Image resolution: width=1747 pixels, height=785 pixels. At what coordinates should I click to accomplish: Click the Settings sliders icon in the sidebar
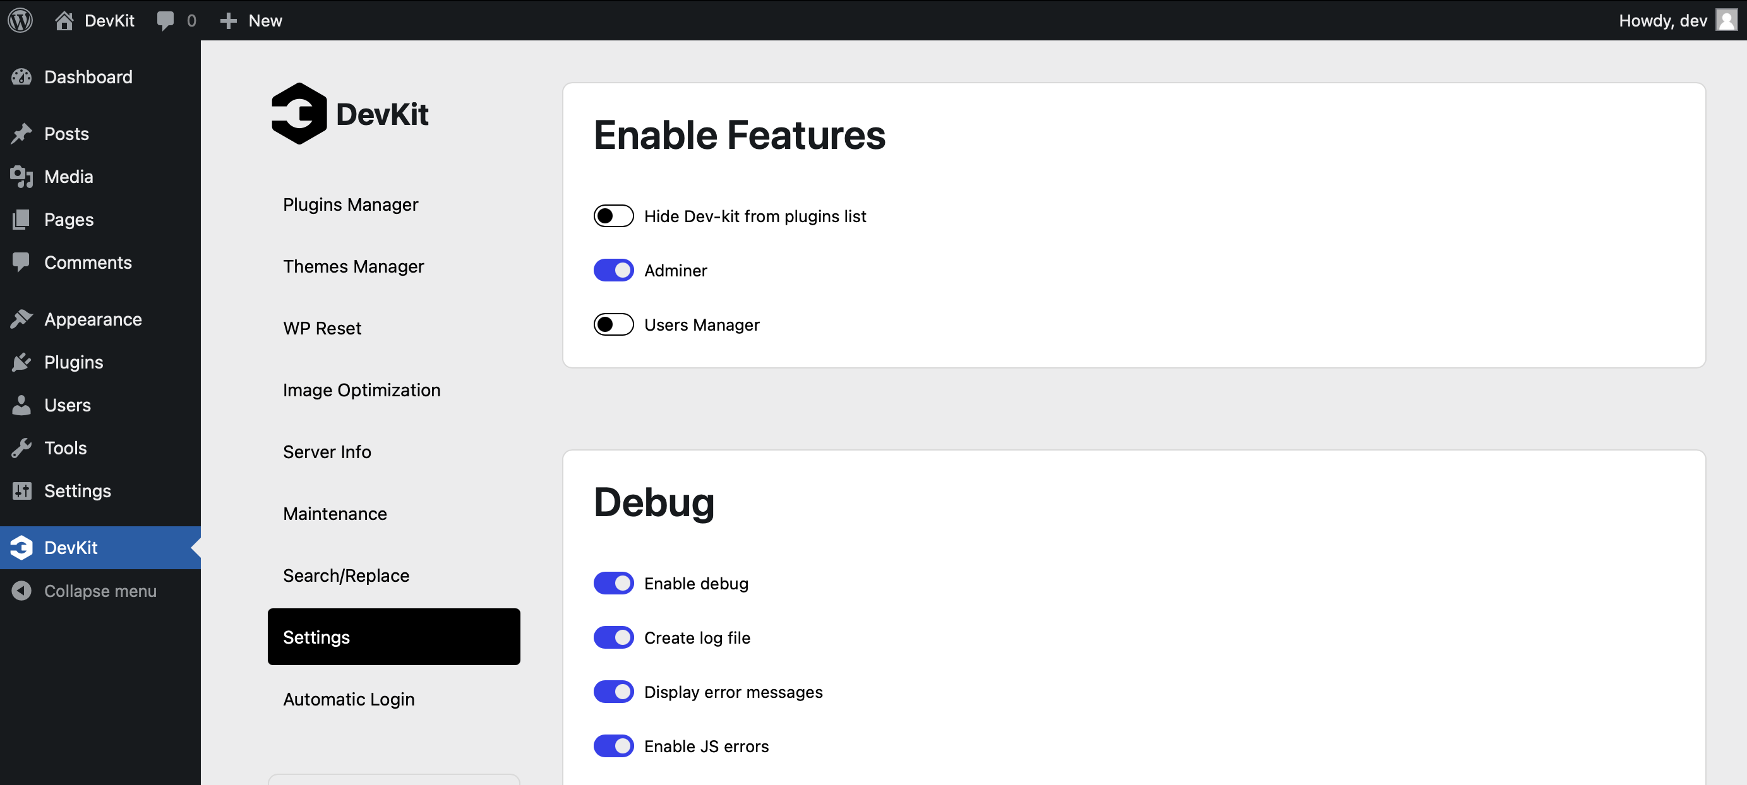click(21, 490)
